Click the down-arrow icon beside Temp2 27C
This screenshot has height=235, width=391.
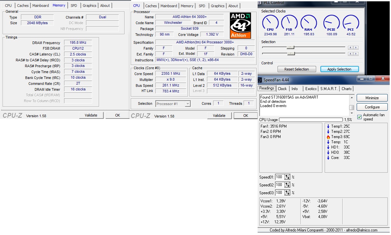click(x=328, y=132)
